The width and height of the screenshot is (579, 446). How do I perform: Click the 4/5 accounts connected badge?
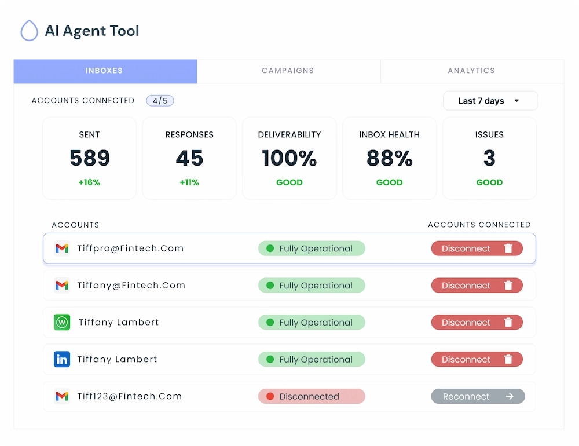[x=160, y=101]
